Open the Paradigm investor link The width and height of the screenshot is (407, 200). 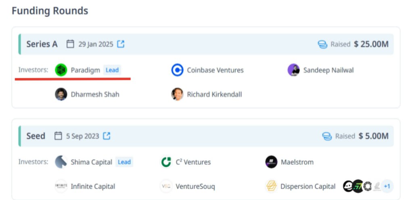tap(86, 70)
